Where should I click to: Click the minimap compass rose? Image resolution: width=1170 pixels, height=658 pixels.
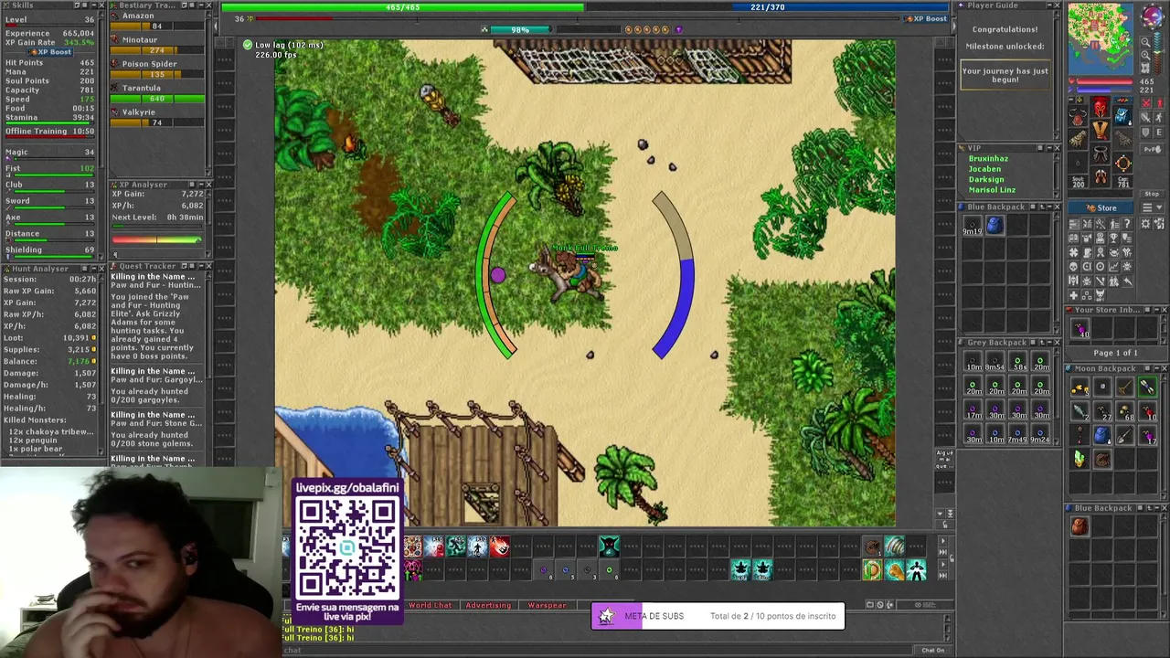coord(1153,16)
